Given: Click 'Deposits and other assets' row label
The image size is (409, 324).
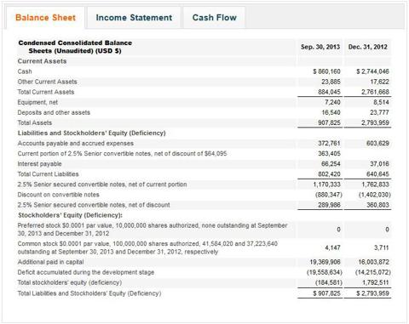Looking at the screenshot, I should pyautogui.click(x=54, y=112).
